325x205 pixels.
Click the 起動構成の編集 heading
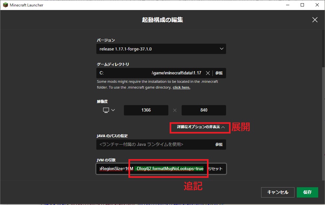162,20
